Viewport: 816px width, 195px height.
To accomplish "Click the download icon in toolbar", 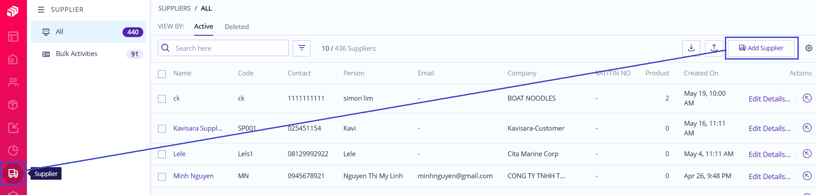I will click(691, 48).
